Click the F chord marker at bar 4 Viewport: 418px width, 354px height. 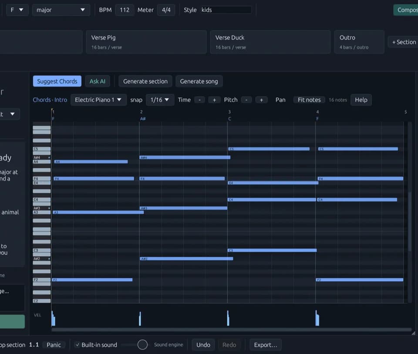coord(317,118)
